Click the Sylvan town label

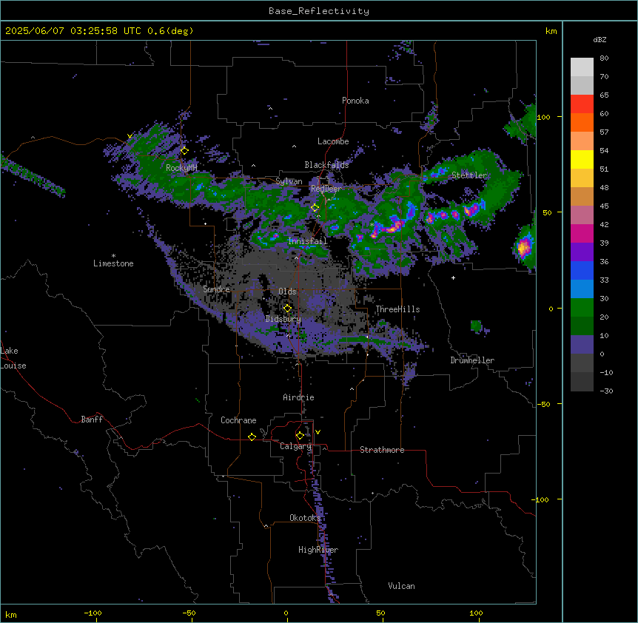289,181
